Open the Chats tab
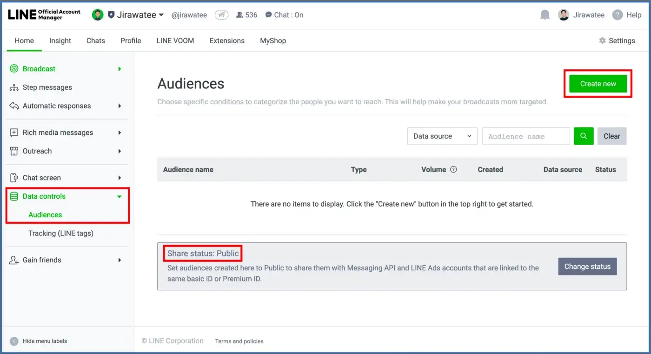 (x=96, y=40)
